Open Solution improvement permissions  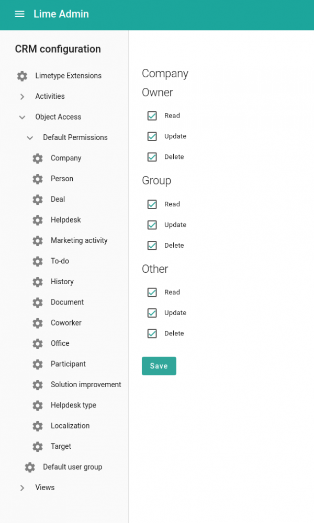[86, 385]
